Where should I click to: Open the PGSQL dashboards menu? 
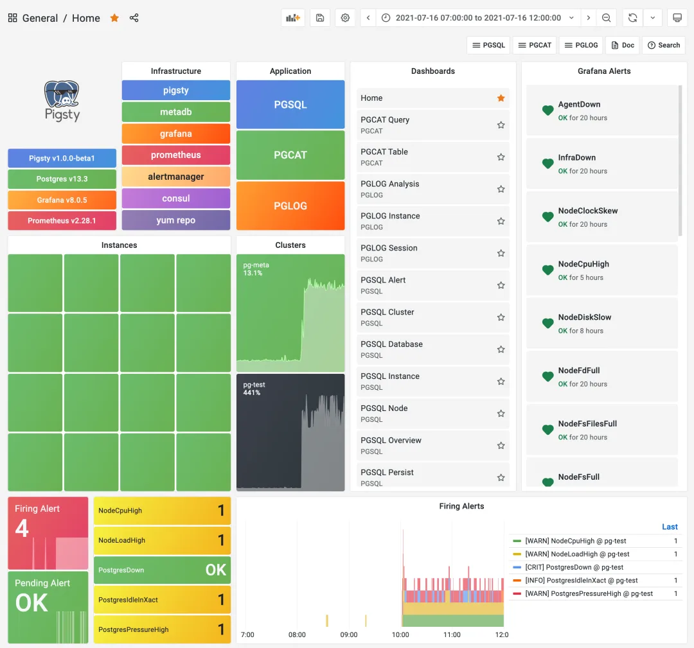pyautogui.click(x=488, y=45)
